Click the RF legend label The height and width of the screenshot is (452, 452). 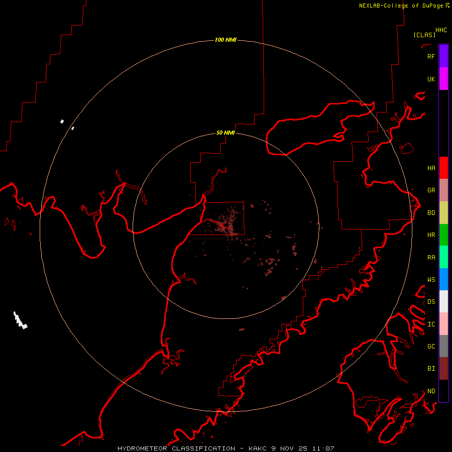pos(431,56)
